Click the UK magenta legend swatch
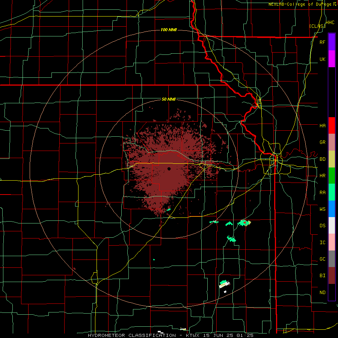Viewport: 338px width, 338px height. point(332,59)
